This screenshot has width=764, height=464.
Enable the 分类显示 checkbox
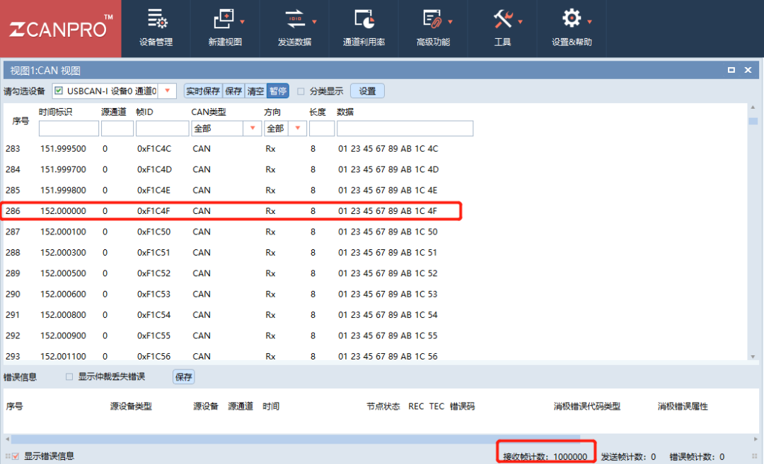tap(301, 91)
